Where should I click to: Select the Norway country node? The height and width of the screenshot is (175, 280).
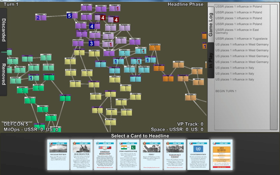[86, 8]
